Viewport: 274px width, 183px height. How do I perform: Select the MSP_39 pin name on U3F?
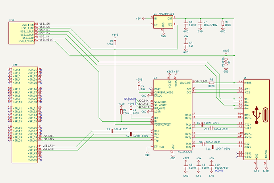(32, 137)
